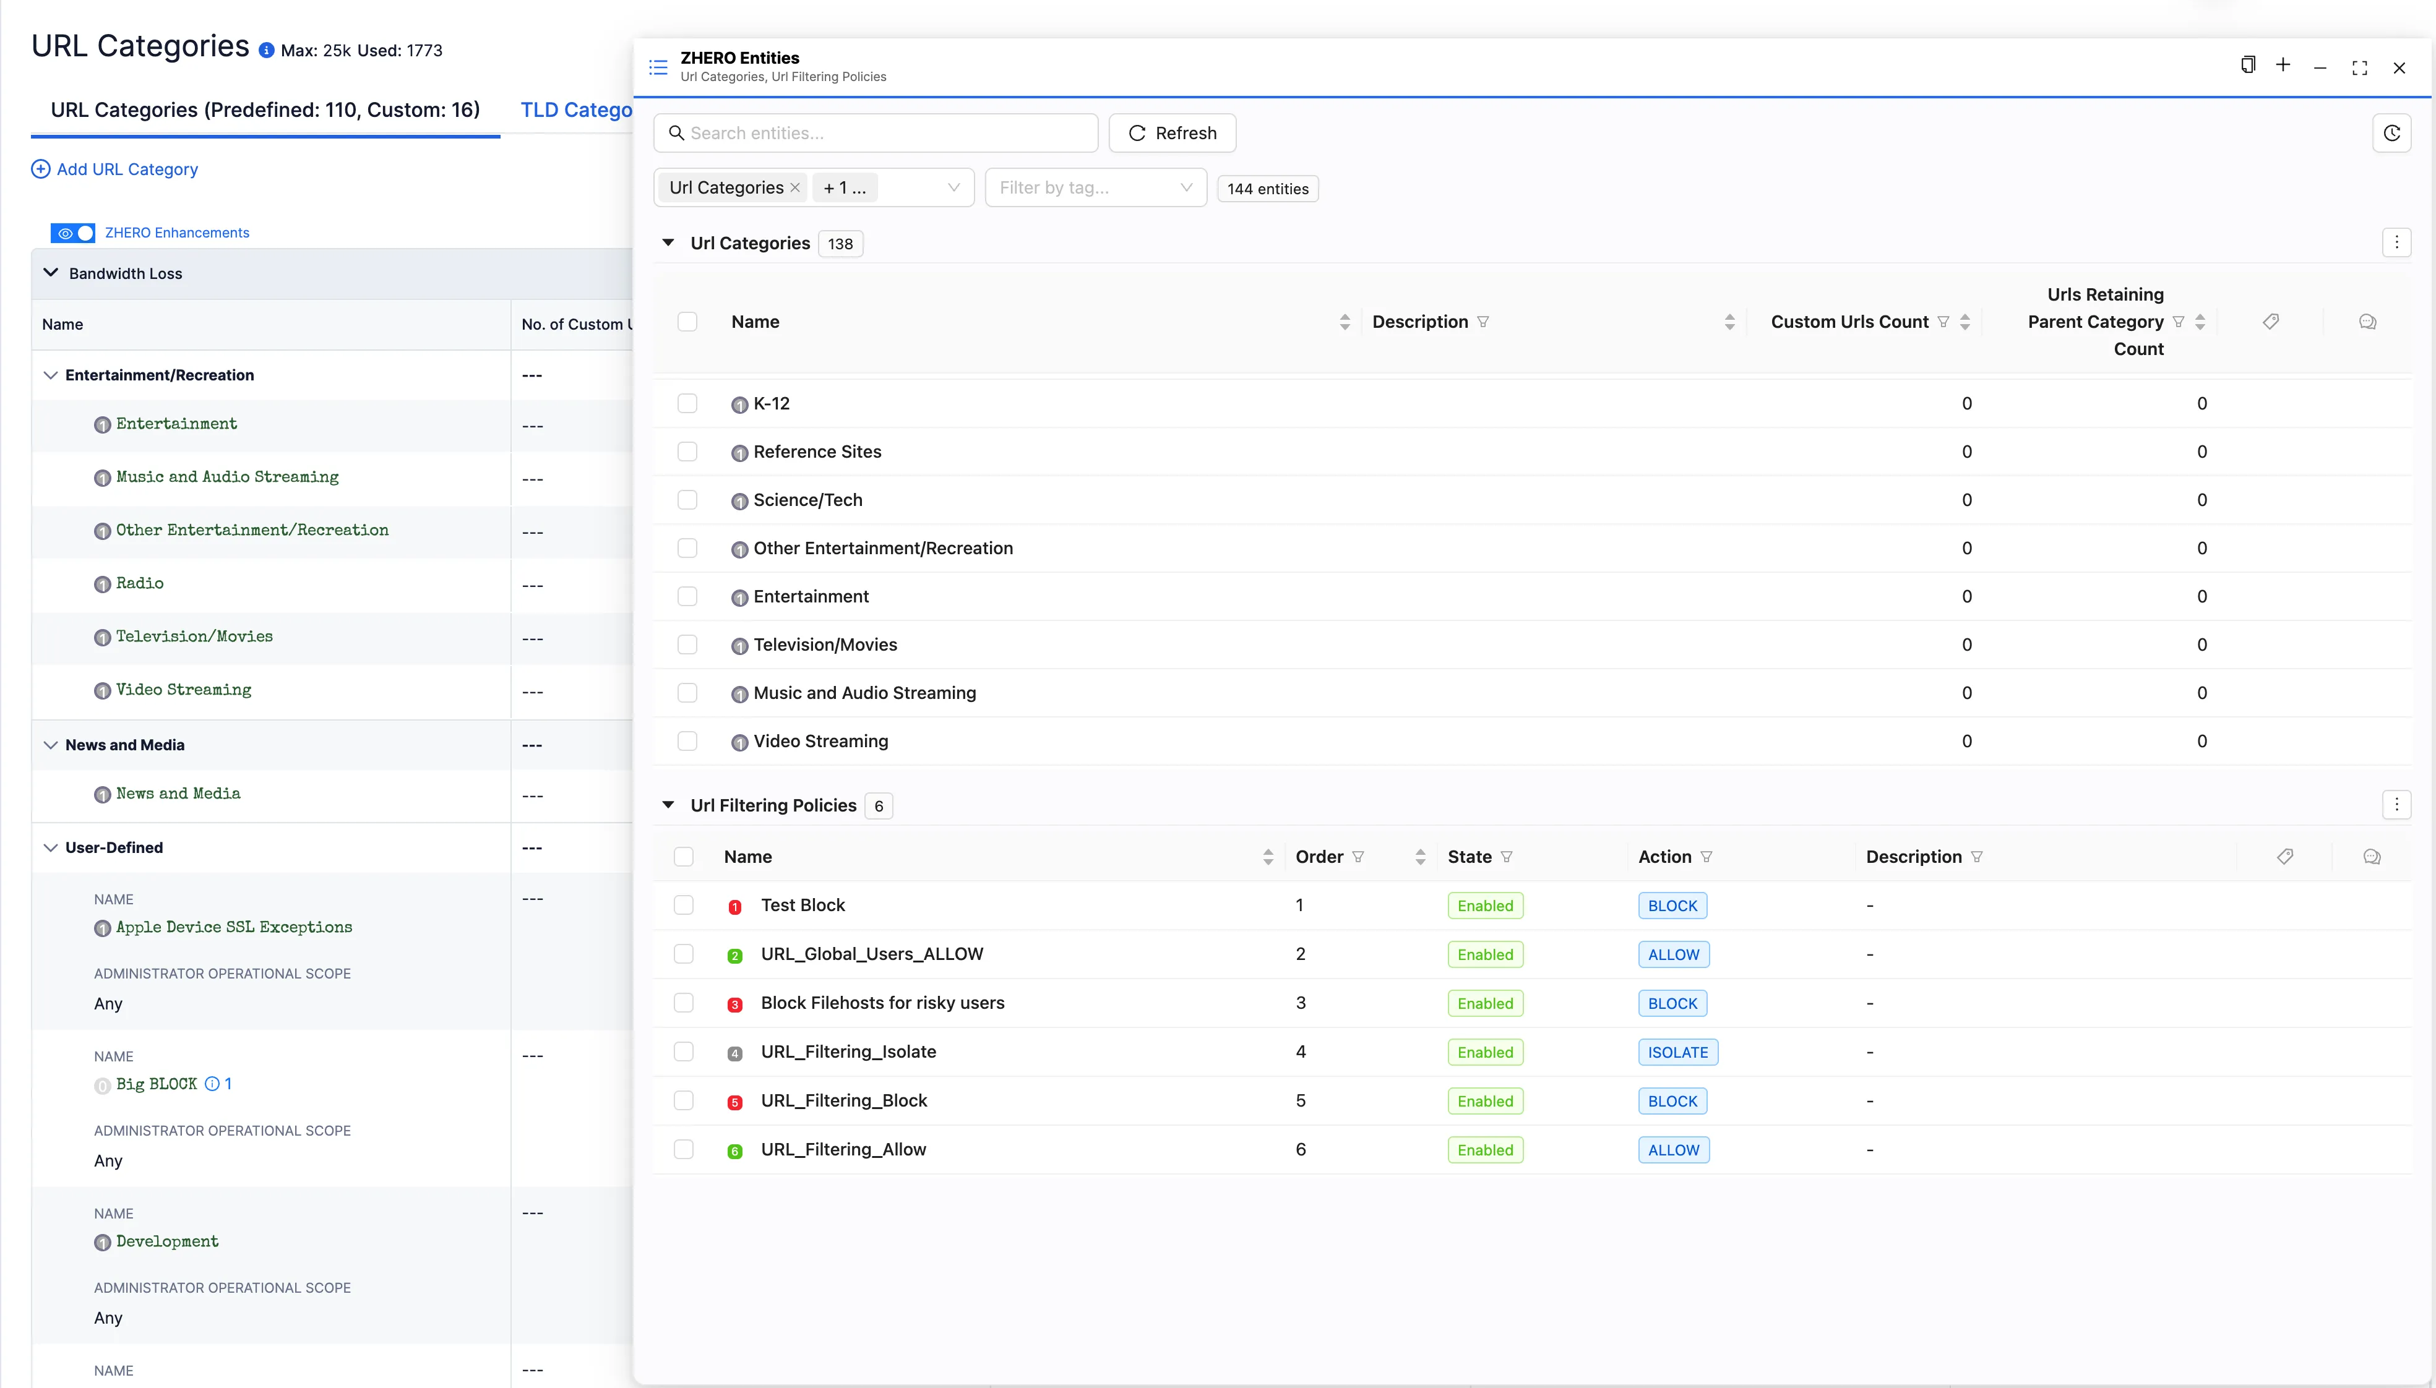
Task: Toggle ZHERO Enhancements switch
Action: pyautogui.click(x=72, y=233)
